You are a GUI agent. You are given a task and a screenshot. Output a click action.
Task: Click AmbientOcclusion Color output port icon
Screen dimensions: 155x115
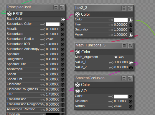77,85
